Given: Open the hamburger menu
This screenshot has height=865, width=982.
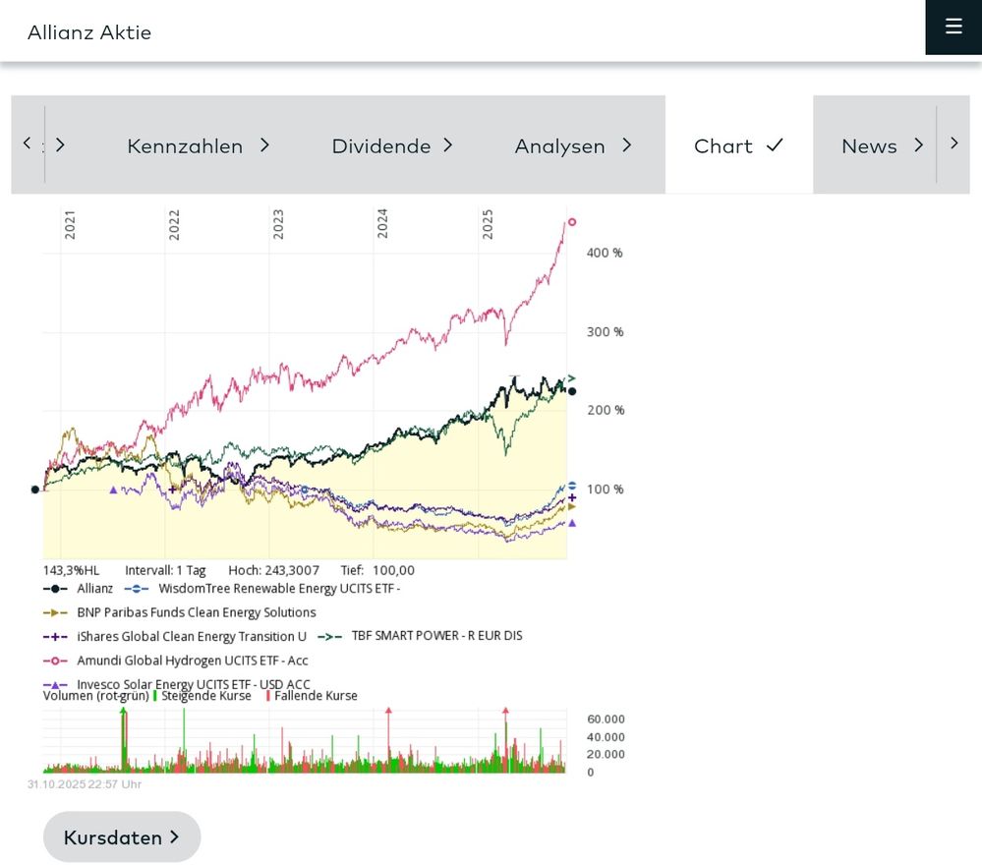Looking at the screenshot, I should pos(953,27).
